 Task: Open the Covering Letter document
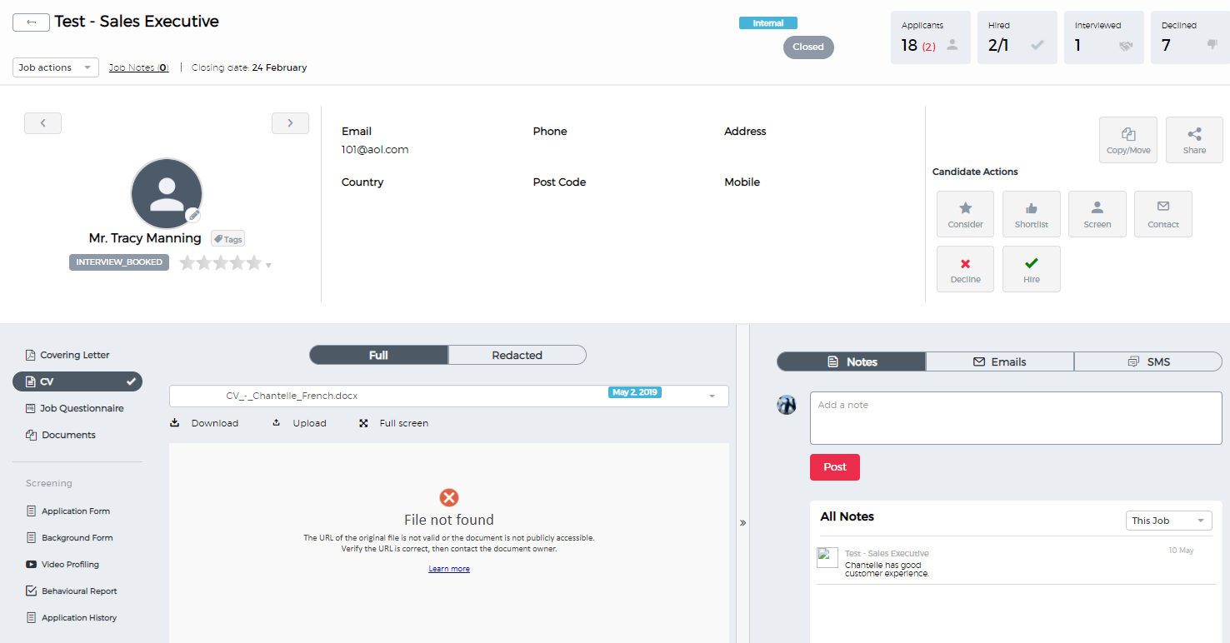[x=67, y=355]
